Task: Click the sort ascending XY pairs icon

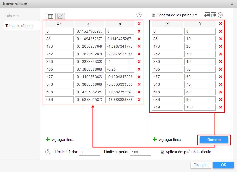Action: [214, 15]
